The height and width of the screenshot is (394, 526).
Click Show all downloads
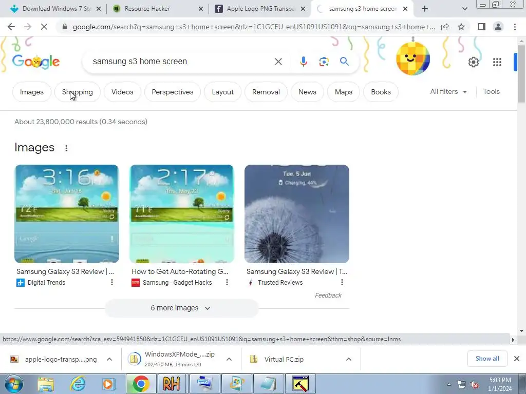pos(487,359)
